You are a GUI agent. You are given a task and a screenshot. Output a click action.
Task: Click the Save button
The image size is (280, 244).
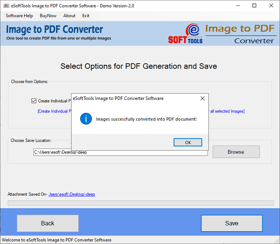click(x=232, y=223)
